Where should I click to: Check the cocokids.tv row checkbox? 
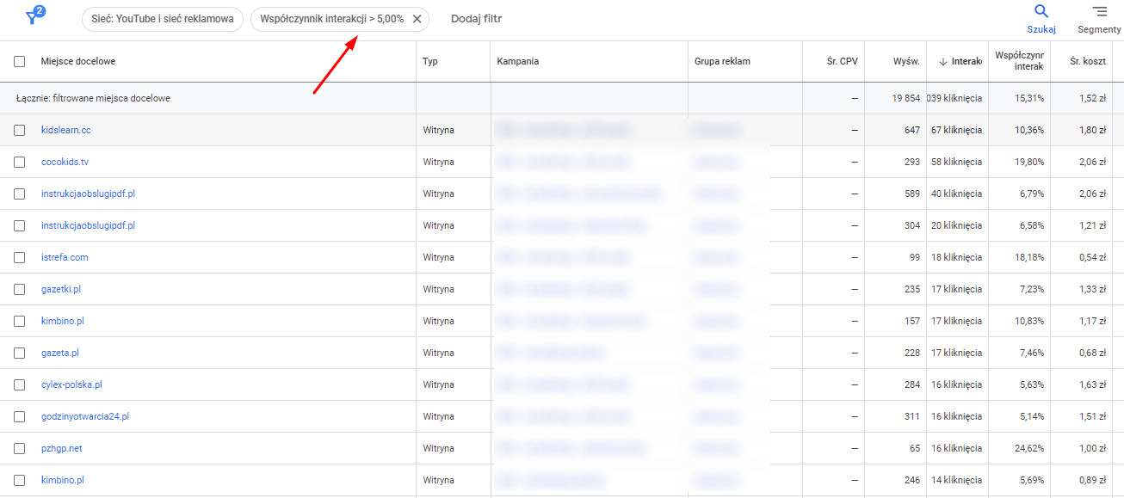pyautogui.click(x=20, y=162)
